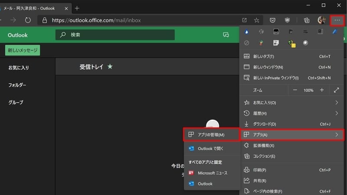The image size is (347, 195).
Task: Open the Pocket extension icon
Action: tap(272, 20)
